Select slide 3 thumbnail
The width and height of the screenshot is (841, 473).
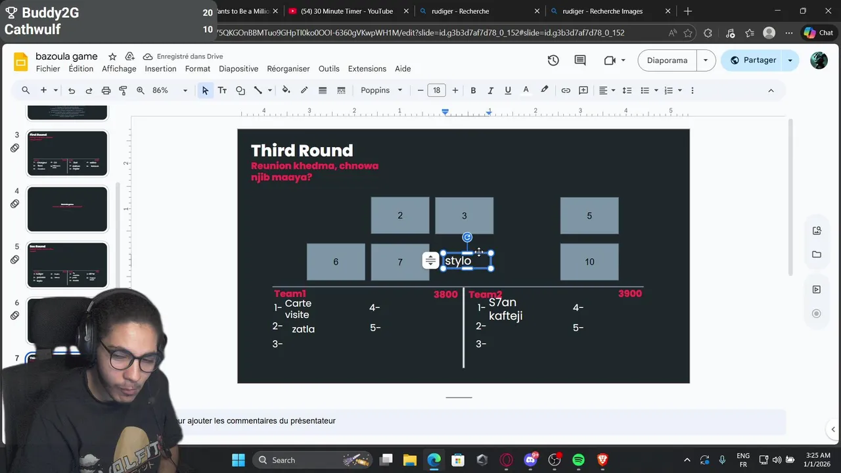pyautogui.click(x=67, y=154)
